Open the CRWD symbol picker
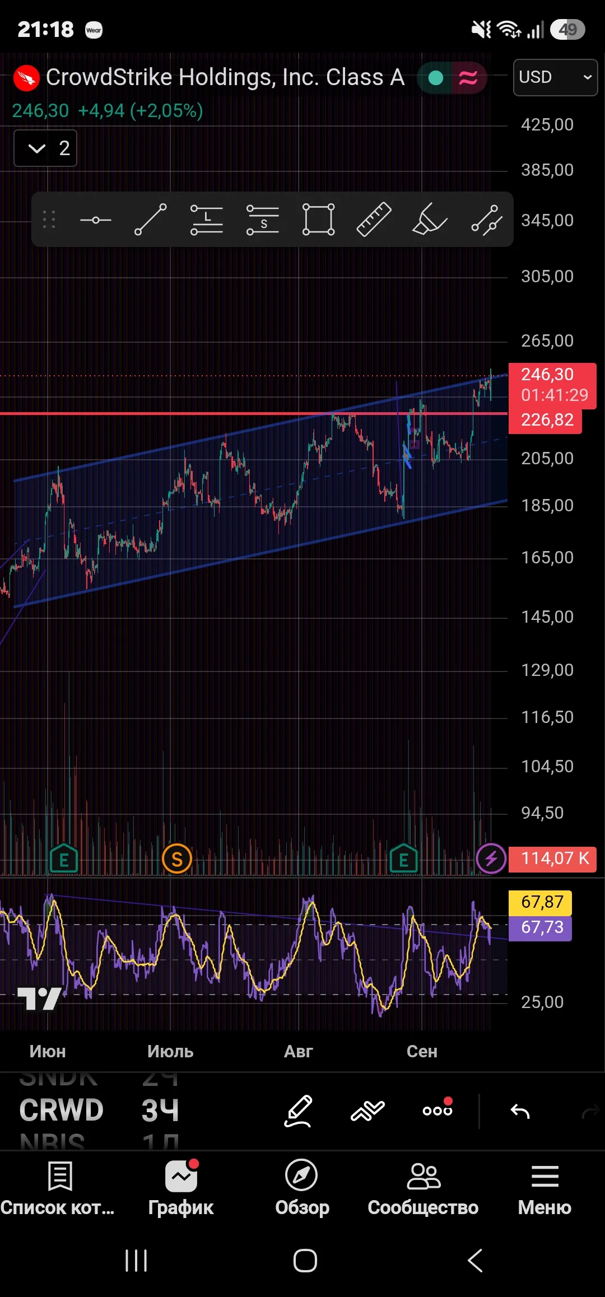This screenshot has height=1297, width=605. (x=62, y=1111)
